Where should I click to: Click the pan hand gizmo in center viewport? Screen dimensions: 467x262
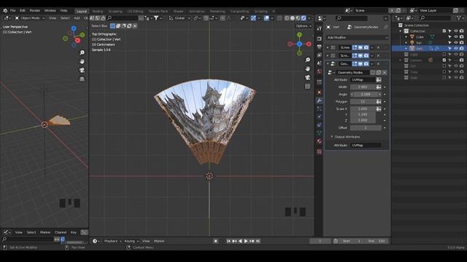coord(308,68)
